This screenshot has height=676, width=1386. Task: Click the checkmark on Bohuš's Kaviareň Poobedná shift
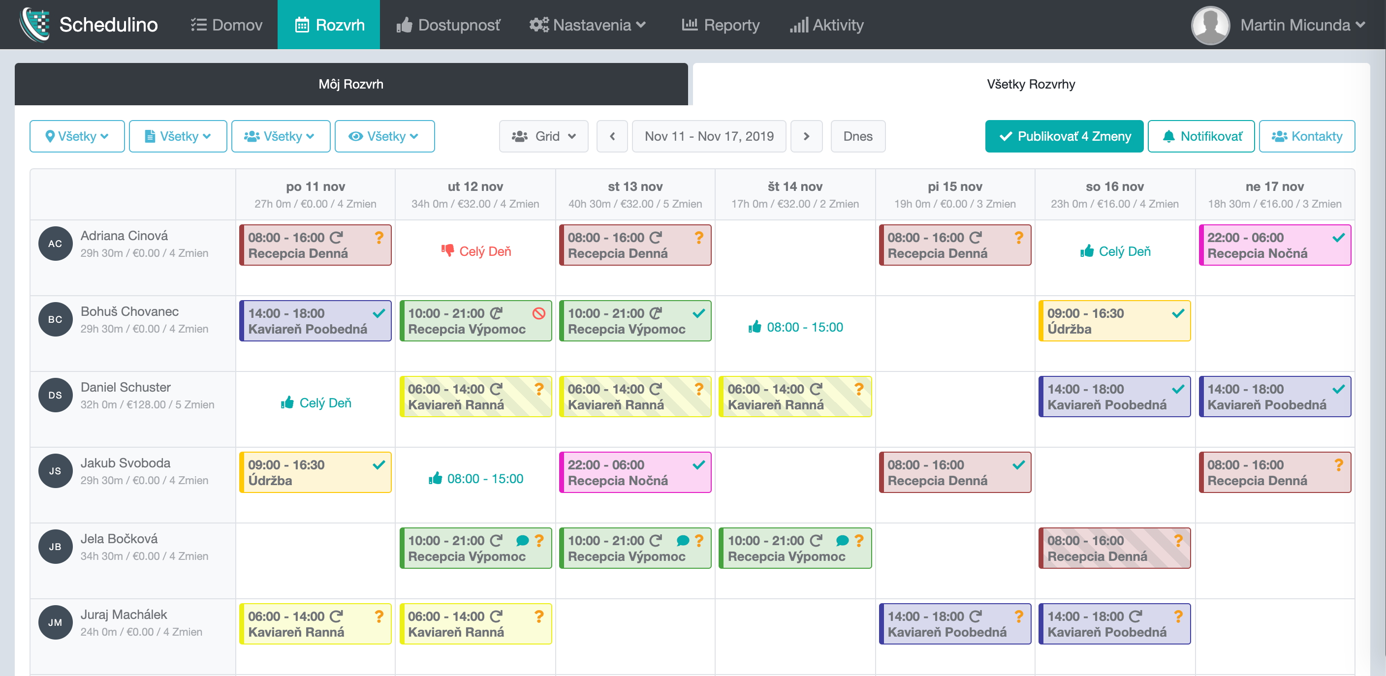pos(379,313)
